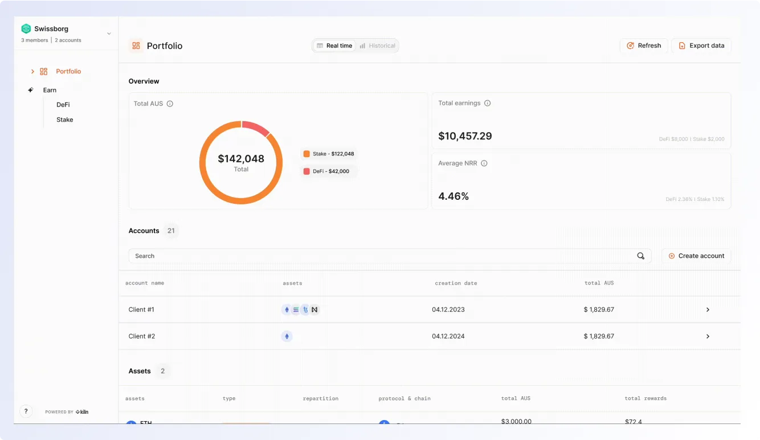Image resolution: width=760 pixels, height=440 pixels.
Task: Click the Stake - $122,048 legend label
Action: coord(333,154)
